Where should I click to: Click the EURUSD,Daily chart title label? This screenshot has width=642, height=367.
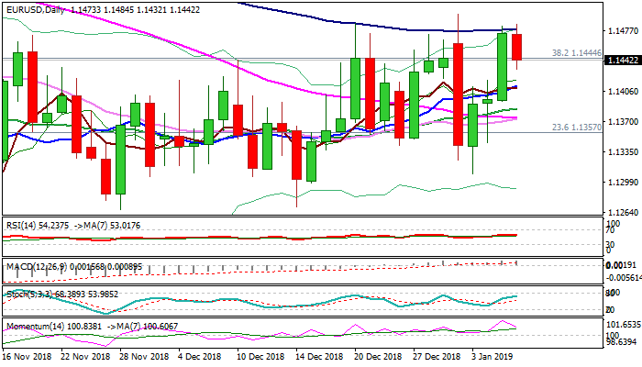pos(32,7)
